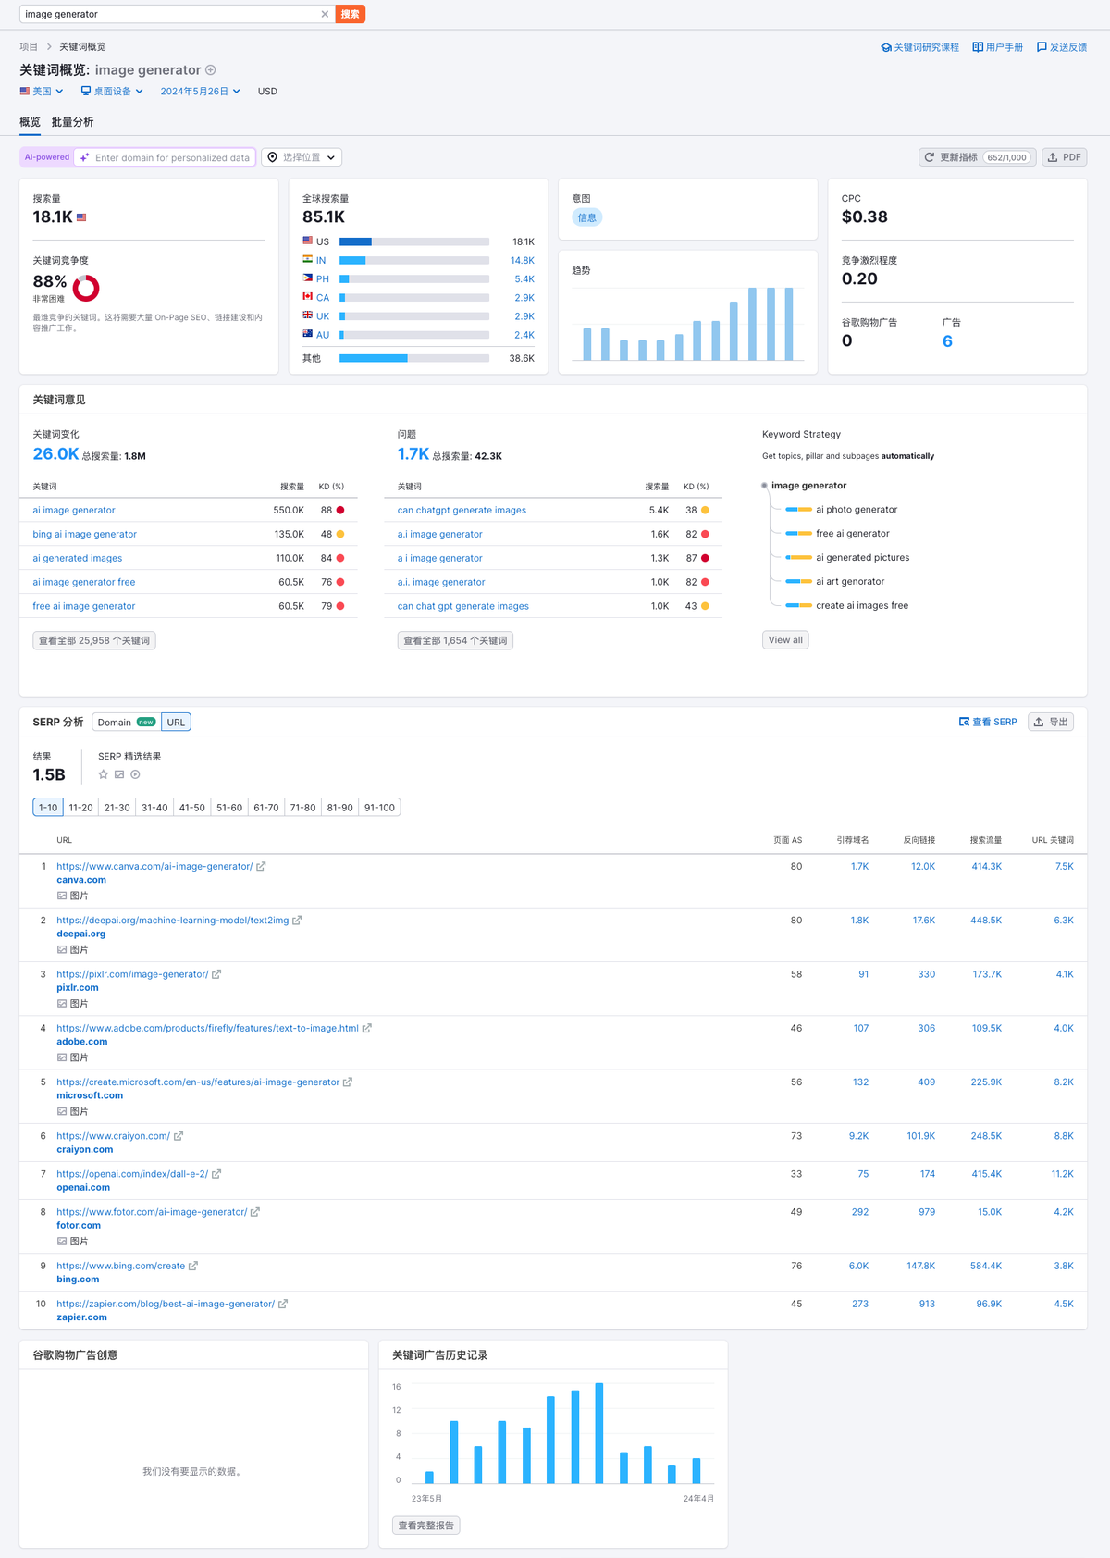
Task: Click the orange 搜索 button
Action: click(x=351, y=14)
